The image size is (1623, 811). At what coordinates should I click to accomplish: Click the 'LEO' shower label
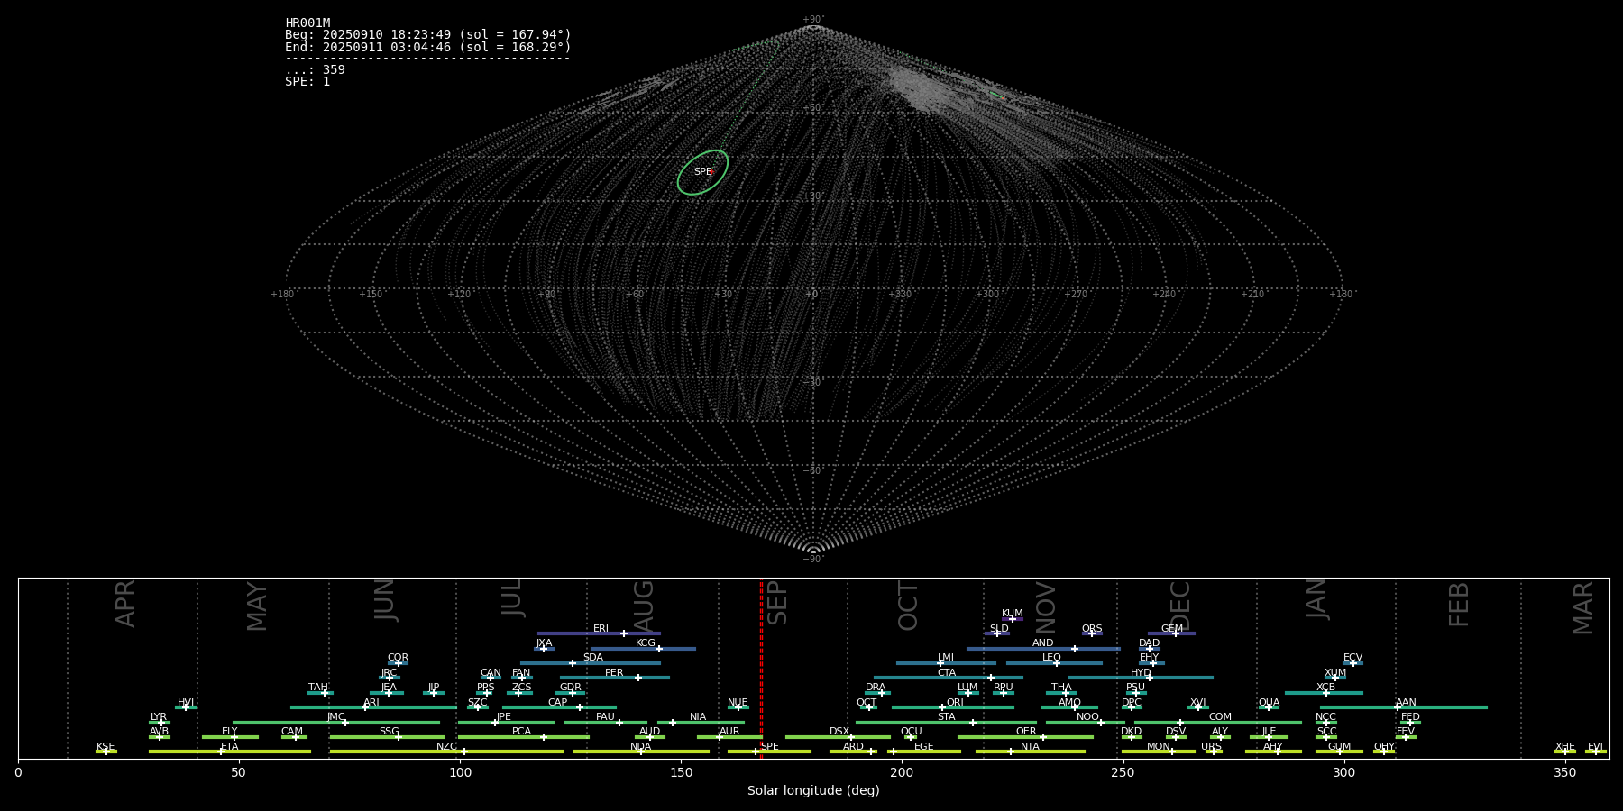(1052, 657)
